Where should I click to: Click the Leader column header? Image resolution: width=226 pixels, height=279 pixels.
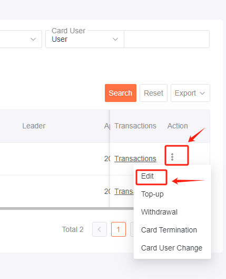click(34, 126)
